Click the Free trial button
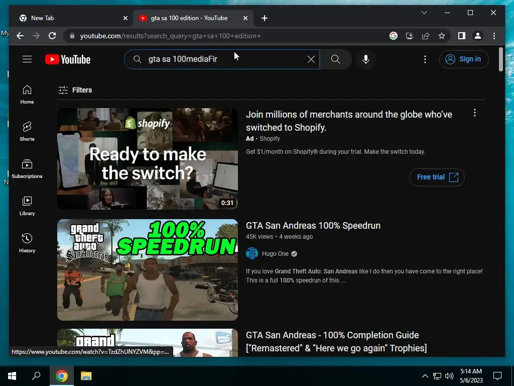The height and width of the screenshot is (386, 514). coord(437,177)
